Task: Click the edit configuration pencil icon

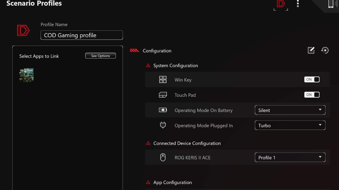Action: pos(311,50)
